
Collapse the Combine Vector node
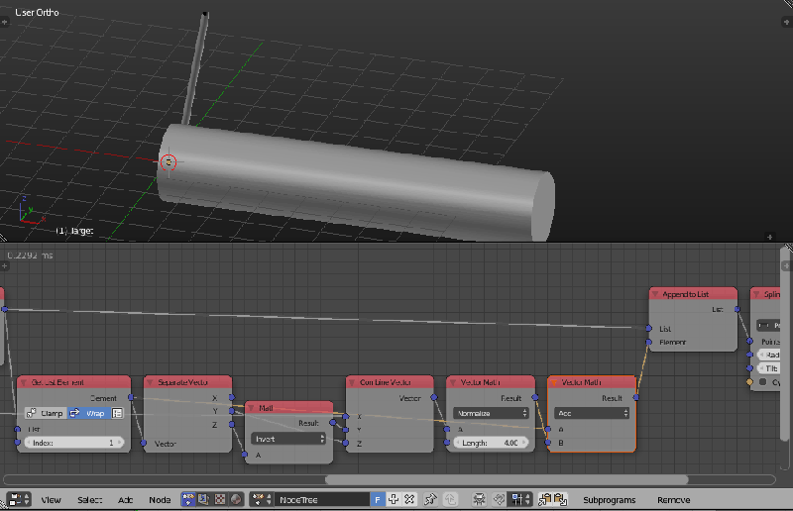tap(352, 382)
